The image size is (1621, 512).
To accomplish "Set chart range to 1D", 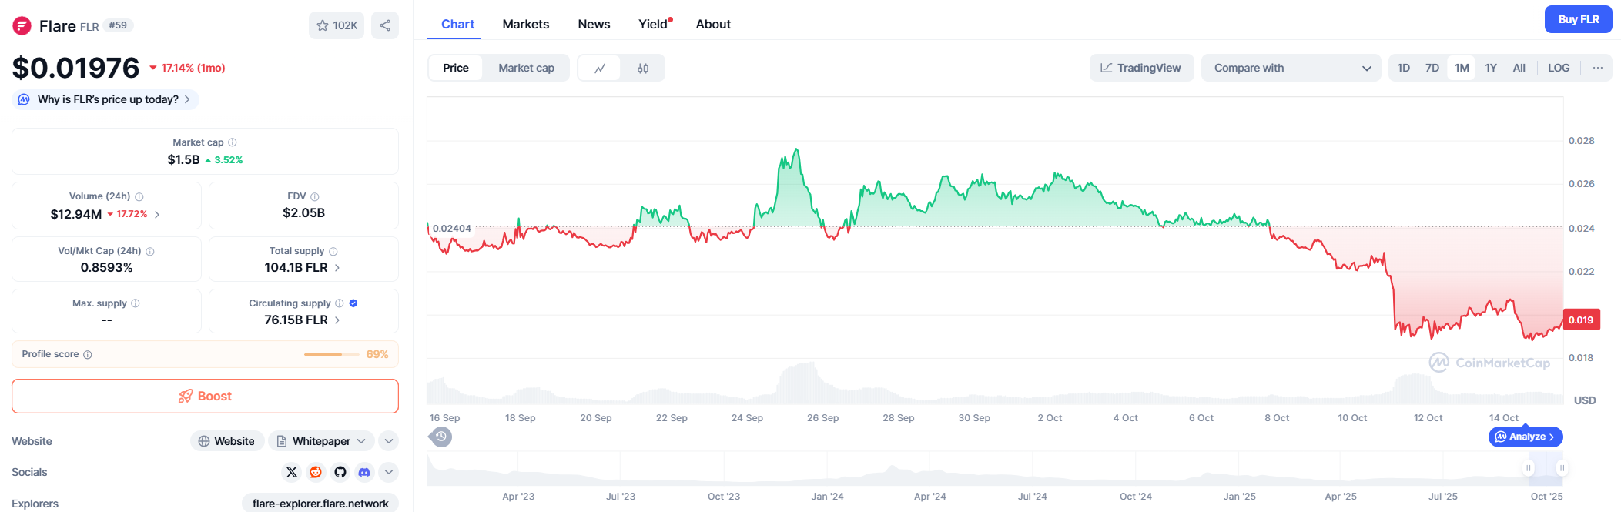I will click(x=1404, y=68).
